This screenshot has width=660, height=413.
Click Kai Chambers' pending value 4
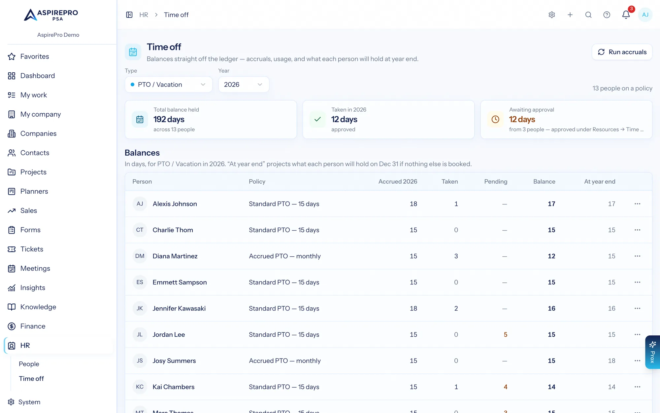pyautogui.click(x=505, y=387)
